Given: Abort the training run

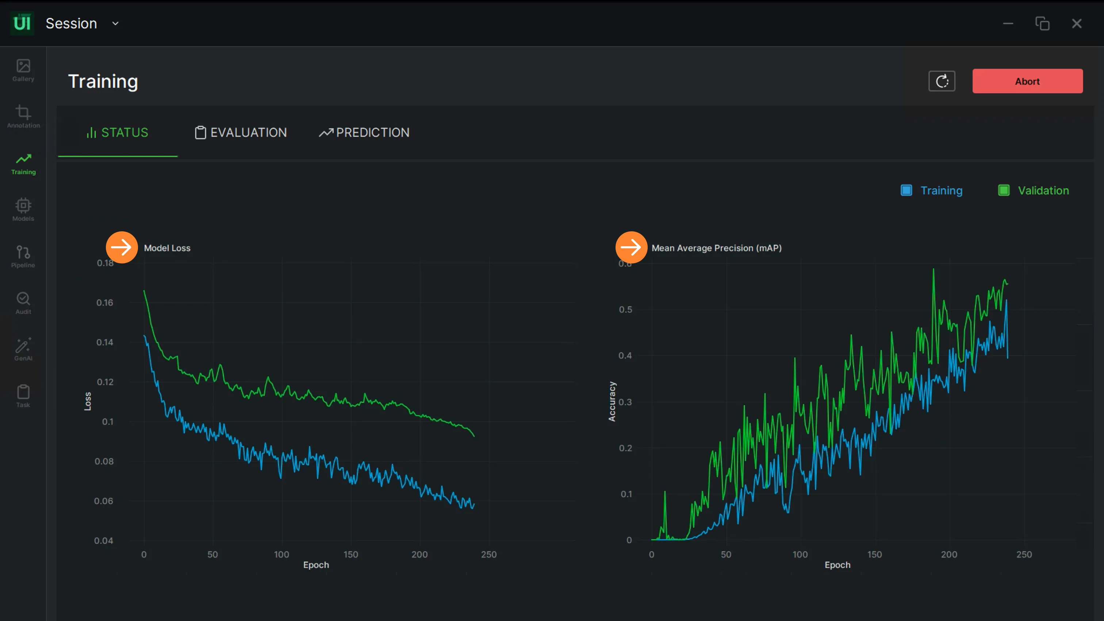Looking at the screenshot, I should (x=1027, y=81).
